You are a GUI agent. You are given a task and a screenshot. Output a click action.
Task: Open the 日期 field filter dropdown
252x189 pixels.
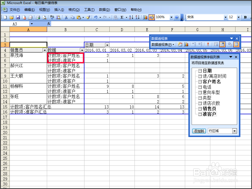click(107, 45)
